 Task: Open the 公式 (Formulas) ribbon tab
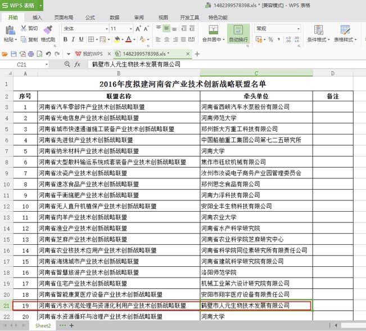coord(90,17)
